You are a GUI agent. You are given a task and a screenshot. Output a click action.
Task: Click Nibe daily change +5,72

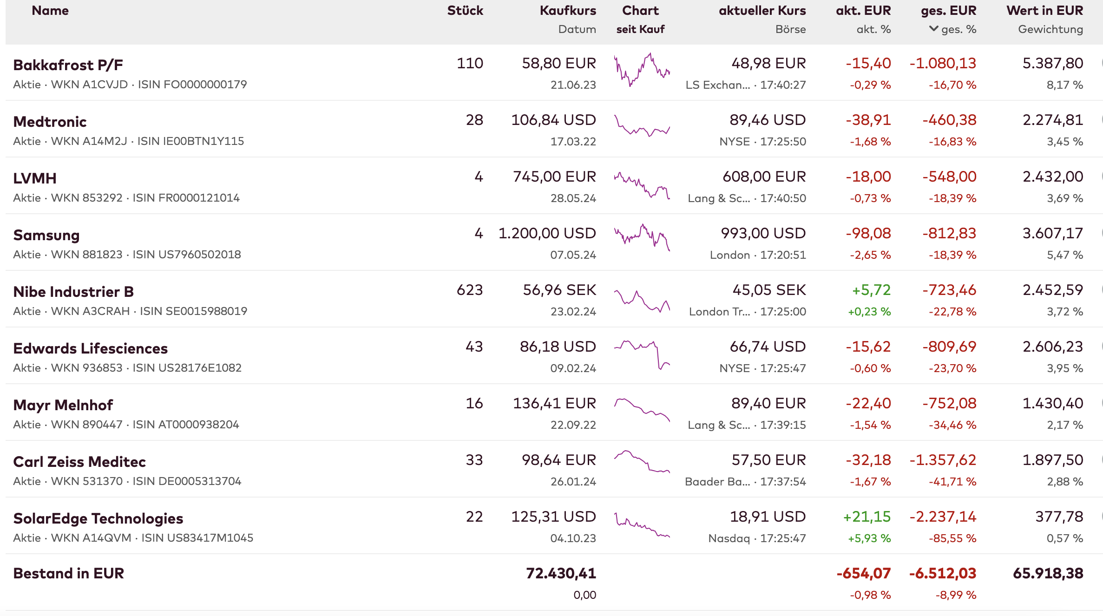871,290
